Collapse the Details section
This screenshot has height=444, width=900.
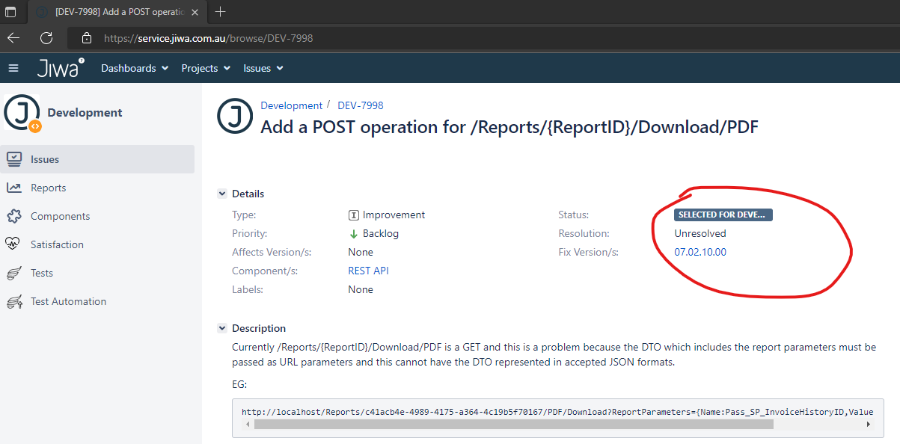[222, 194]
